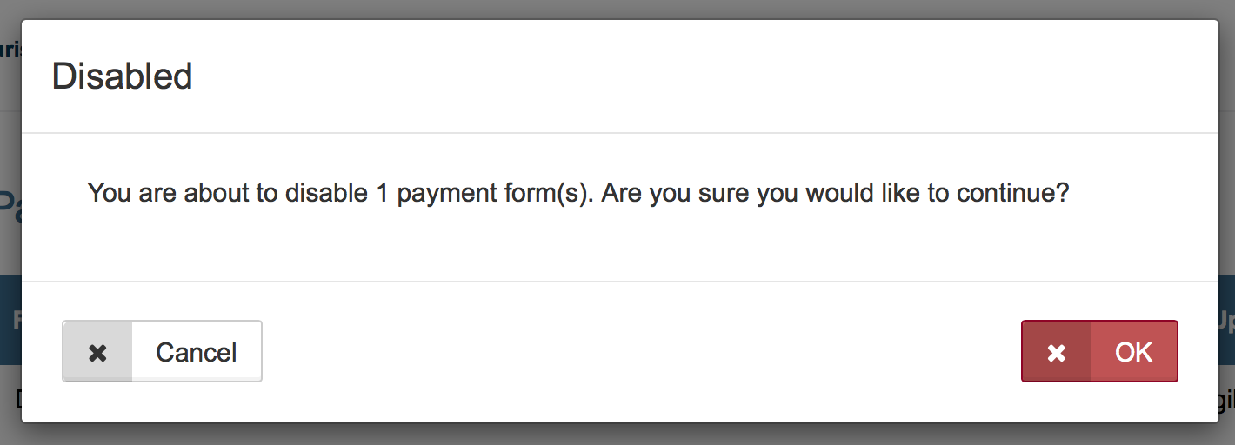Click the white X icon beside OK
Image resolution: width=1235 pixels, height=445 pixels.
click(x=1057, y=352)
